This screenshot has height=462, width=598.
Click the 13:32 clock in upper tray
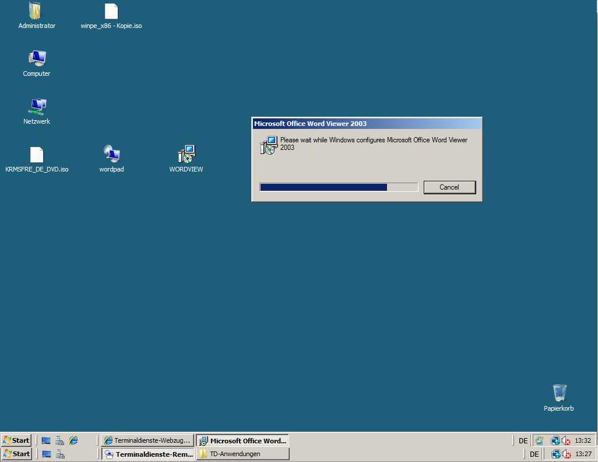[583, 440]
